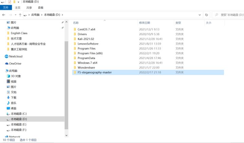Click the new folder icon in title bar
The image size is (244, 143).
click(14, 2)
